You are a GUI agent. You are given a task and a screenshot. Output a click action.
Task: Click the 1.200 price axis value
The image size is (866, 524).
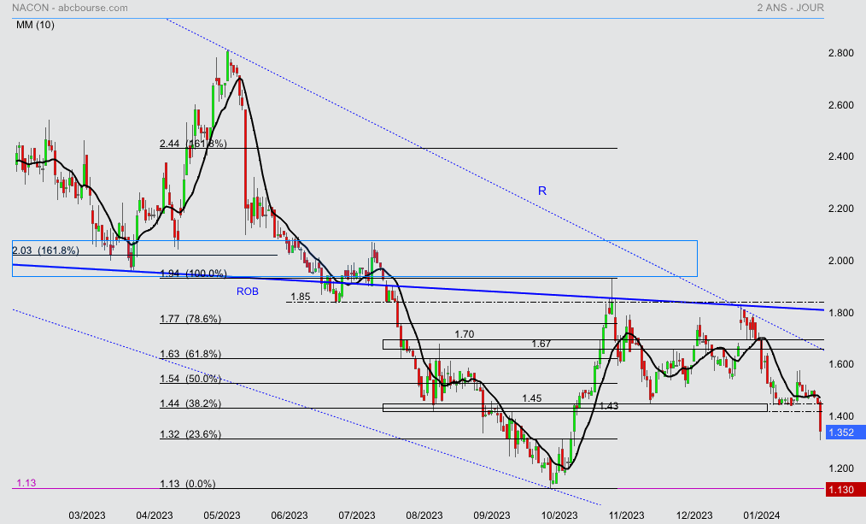coord(840,468)
